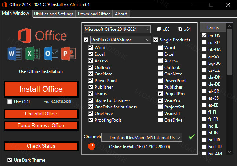Check OneDrive under Single Products
237x166 pixels.
coord(160,120)
